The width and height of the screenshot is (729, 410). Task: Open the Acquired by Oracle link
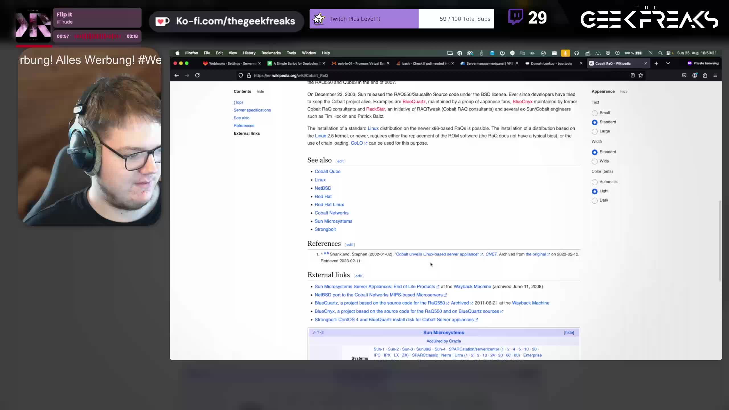443,341
